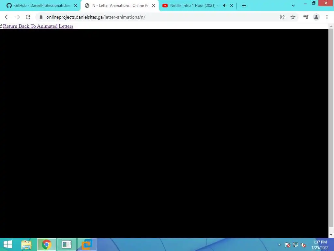Screen dimensions: 334x251
Task: Share this page icon in address bar
Action: [x=282, y=17]
